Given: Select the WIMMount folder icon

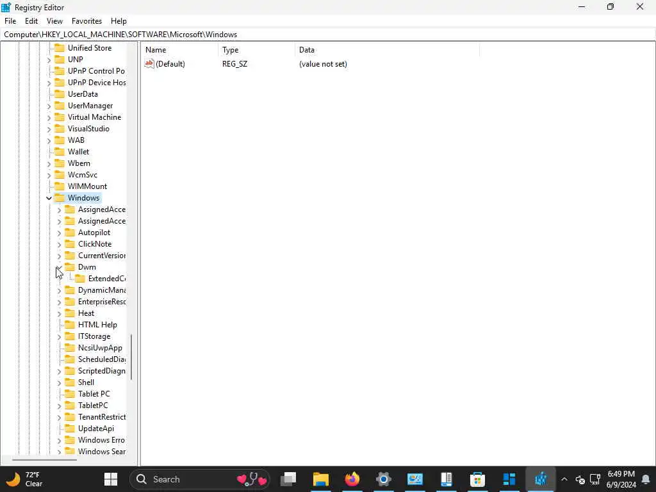Looking at the screenshot, I should (60, 186).
